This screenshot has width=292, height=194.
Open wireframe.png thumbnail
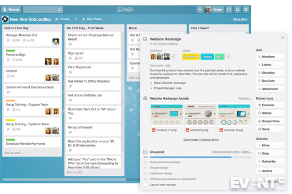point(201,115)
